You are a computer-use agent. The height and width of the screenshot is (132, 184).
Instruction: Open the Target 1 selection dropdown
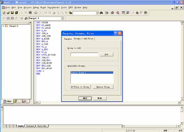(62, 18)
